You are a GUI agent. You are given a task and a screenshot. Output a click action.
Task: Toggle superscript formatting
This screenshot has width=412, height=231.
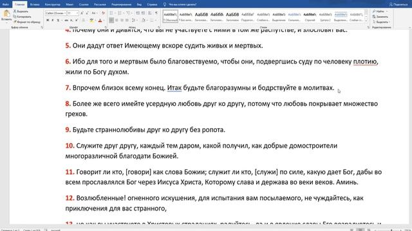coord(77,20)
